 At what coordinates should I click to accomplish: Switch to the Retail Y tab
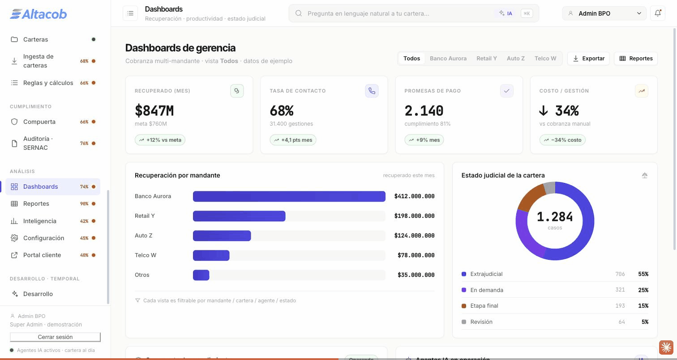coord(487,58)
